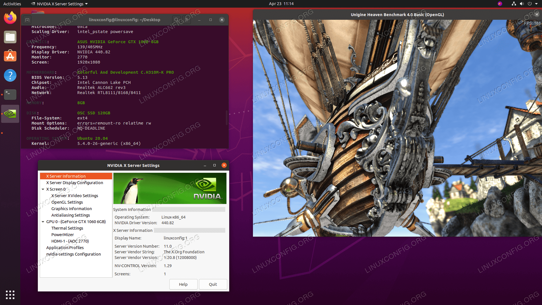Open Terminal icon in the dock
The width and height of the screenshot is (542, 305).
tap(10, 95)
